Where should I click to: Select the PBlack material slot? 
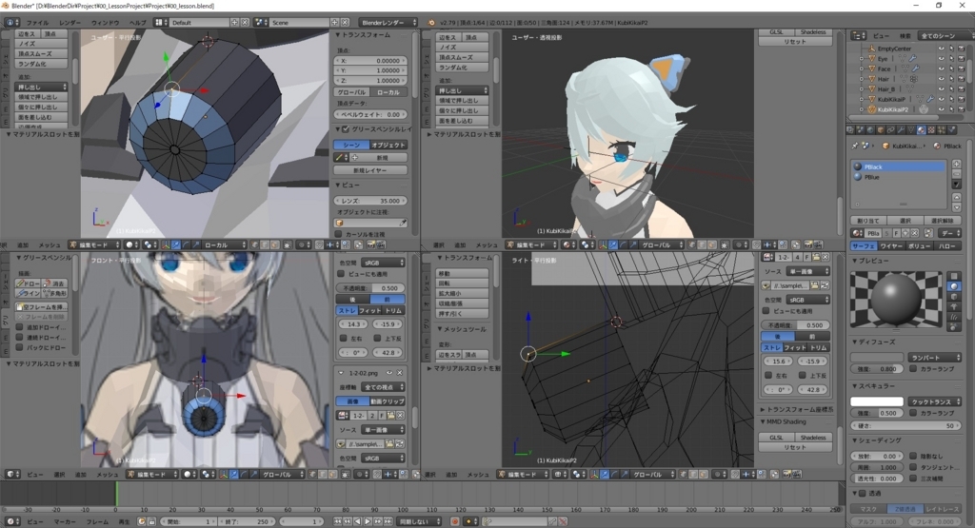899,166
